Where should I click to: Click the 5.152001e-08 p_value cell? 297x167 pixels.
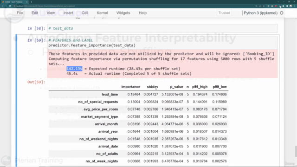[172, 94]
